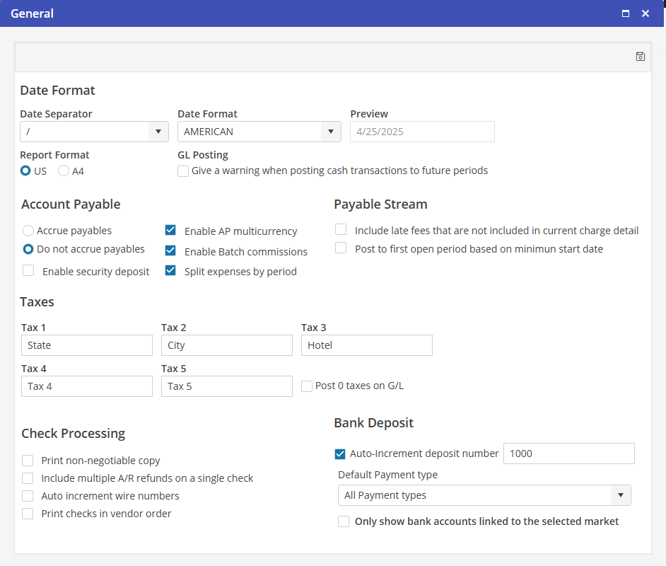Viewport: 666px width, 566px height.
Task: Enable Print non-negotiable copy
Action: pos(28,460)
